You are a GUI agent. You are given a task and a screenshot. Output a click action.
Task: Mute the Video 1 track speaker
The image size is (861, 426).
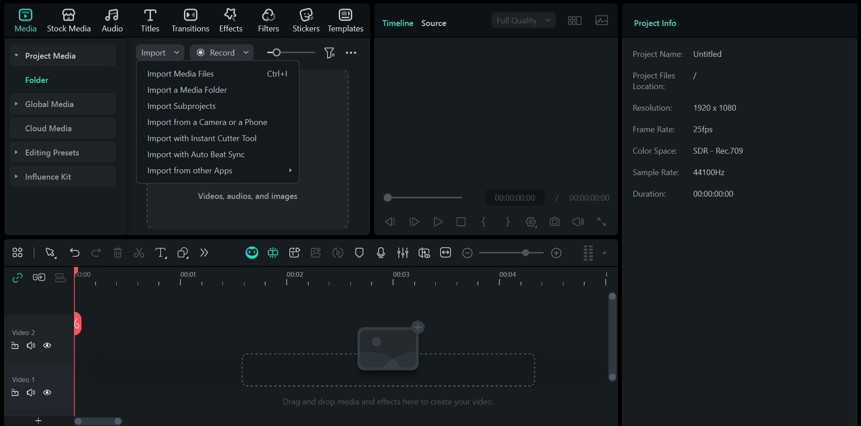click(x=31, y=392)
